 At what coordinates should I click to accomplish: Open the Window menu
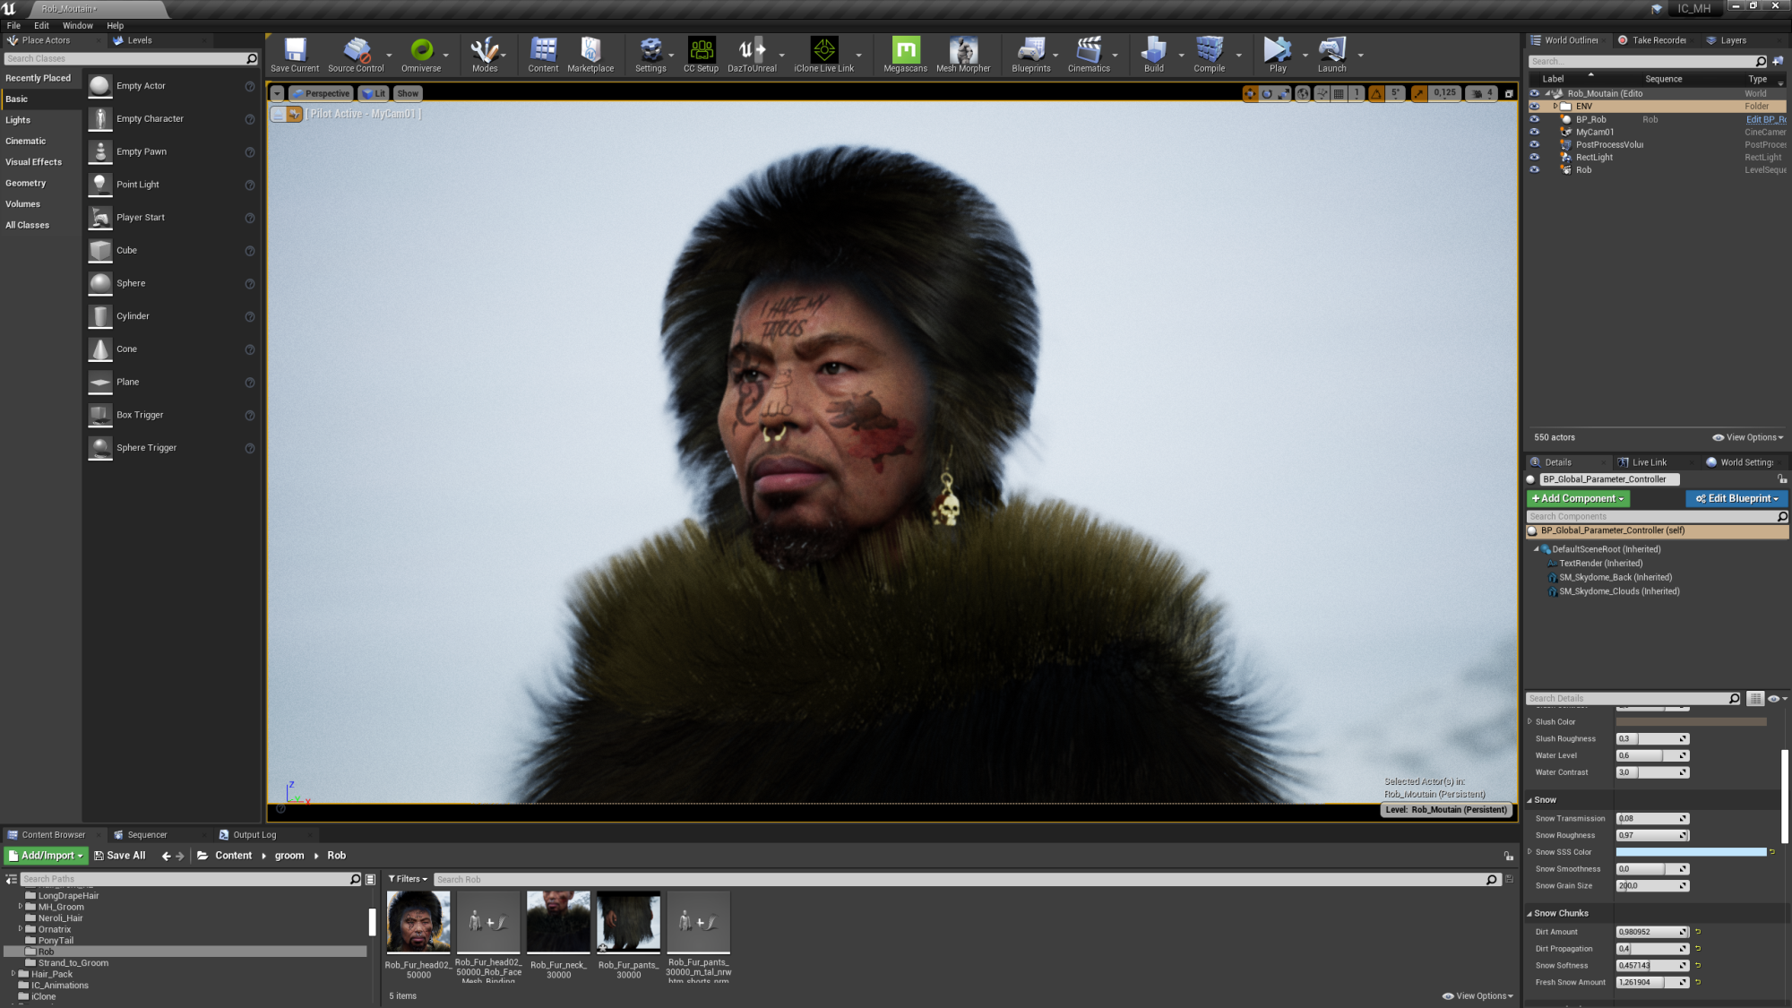coord(78,26)
